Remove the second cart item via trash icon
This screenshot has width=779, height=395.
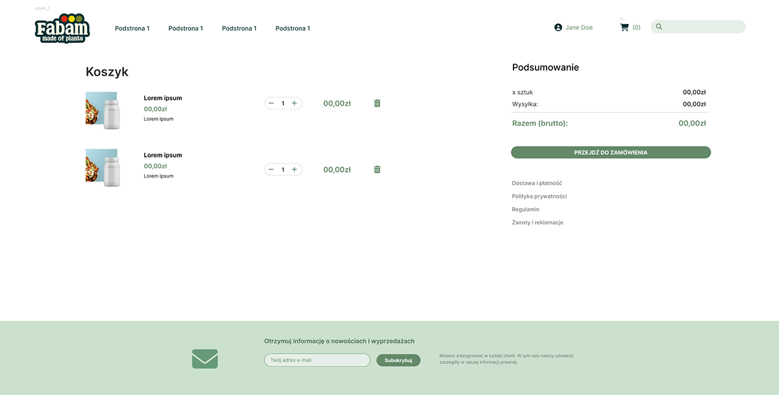click(x=377, y=169)
